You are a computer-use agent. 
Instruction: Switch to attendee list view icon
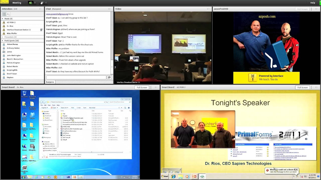click(4, 14)
